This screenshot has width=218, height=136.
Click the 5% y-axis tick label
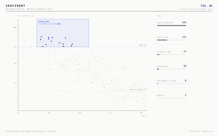tap(16, 100)
